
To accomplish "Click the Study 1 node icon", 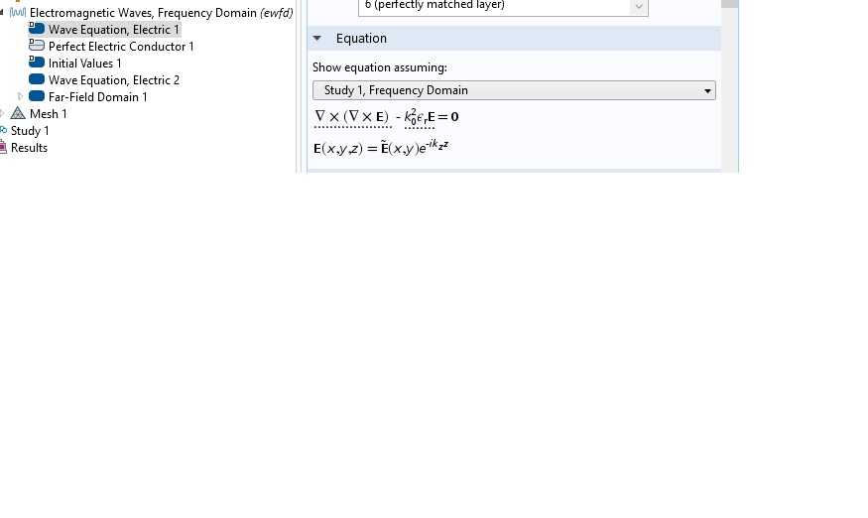I will [3, 130].
